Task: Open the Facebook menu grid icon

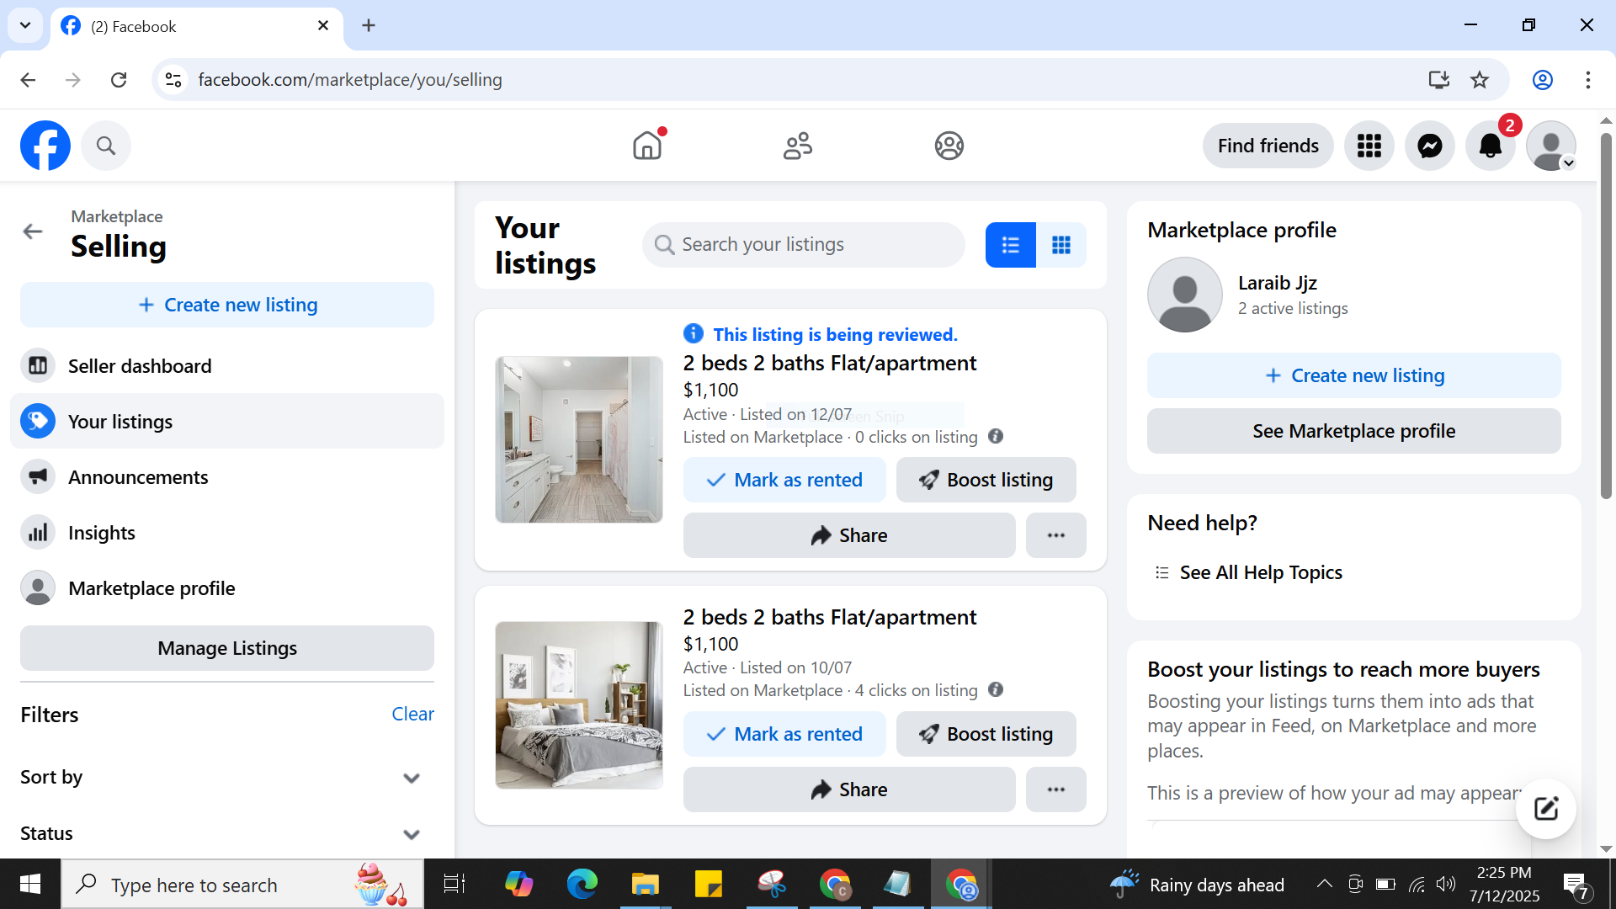Action: pos(1369,146)
